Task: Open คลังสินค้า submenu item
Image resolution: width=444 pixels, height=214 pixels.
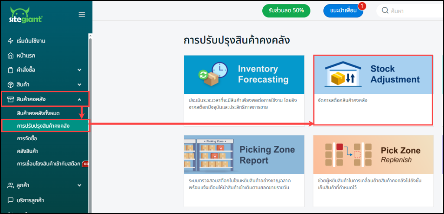Action: tap(28, 151)
